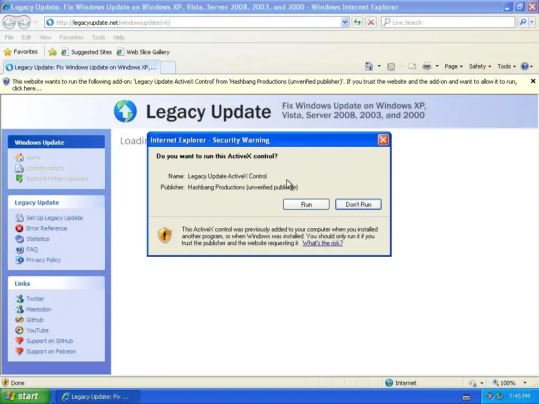Go forward with the browser Forward arrow
539x404 pixels.
tap(24, 22)
